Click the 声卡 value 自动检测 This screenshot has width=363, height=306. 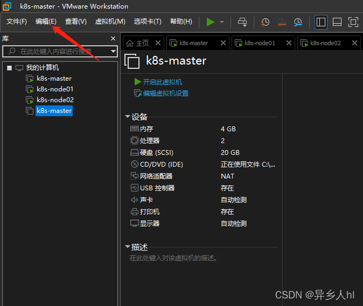point(234,200)
